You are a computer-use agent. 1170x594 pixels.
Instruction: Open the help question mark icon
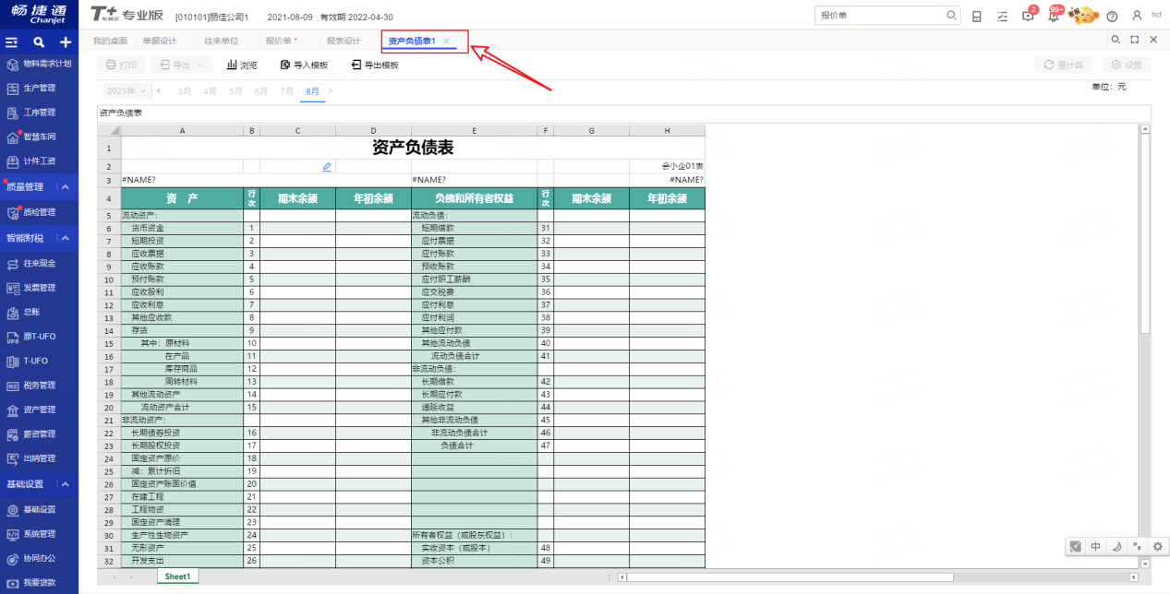point(1112,17)
